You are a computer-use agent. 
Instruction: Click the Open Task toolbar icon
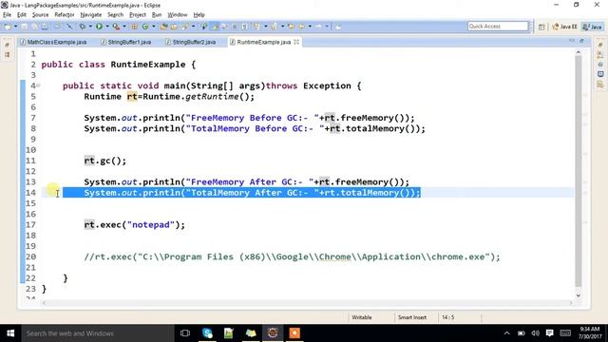click(x=174, y=27)
